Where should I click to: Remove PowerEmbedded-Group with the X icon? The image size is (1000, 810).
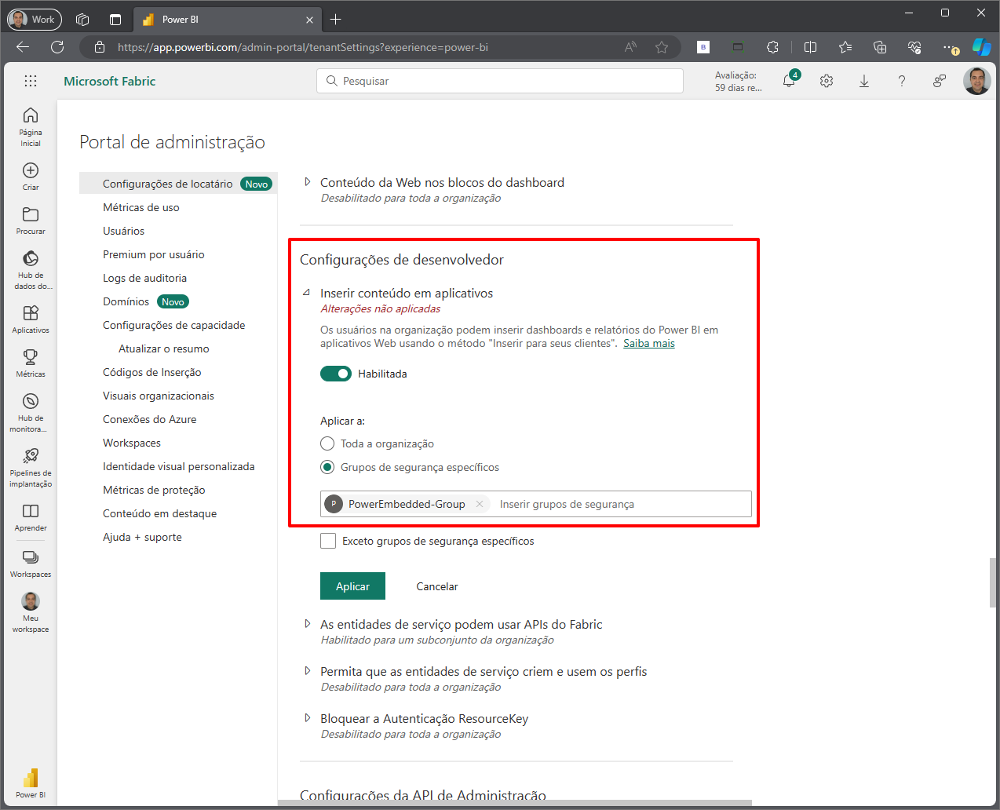(x=480, y=504)
